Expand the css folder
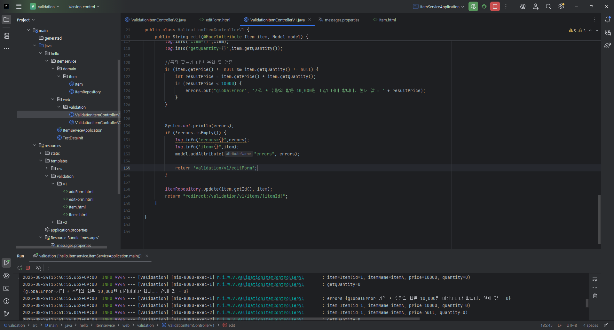The image size is (614, 330). click(x=47, y=169)
